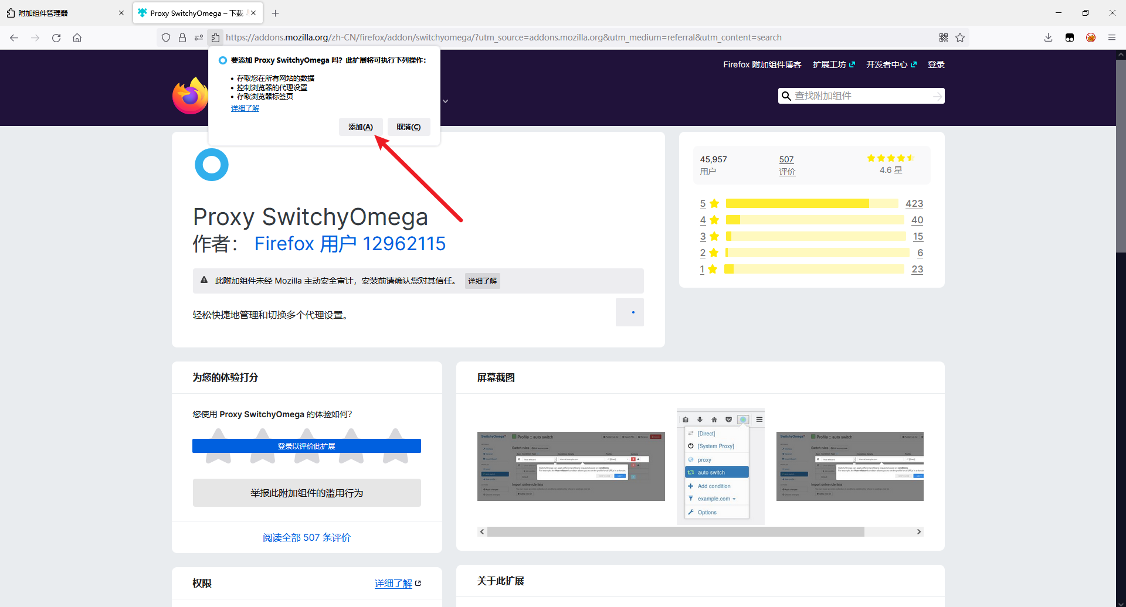The width and height of the screenshot is (1126, 607).
Task: Click 详细了解 next to the security warning
Action: tap(483, 281)
